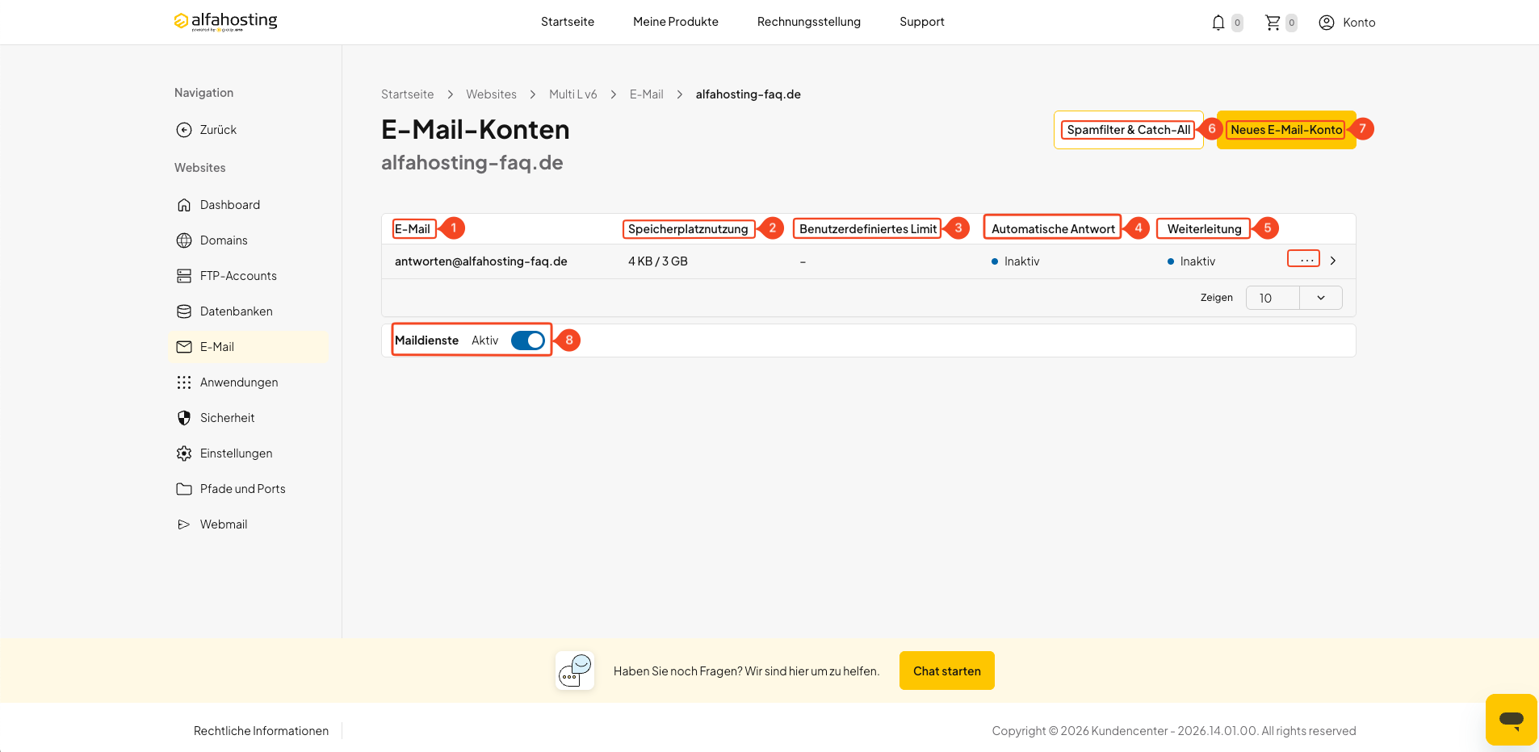
Task: Go to Datenbanken in sidebar
Action: pyautogui.click(x=237, y=311)
